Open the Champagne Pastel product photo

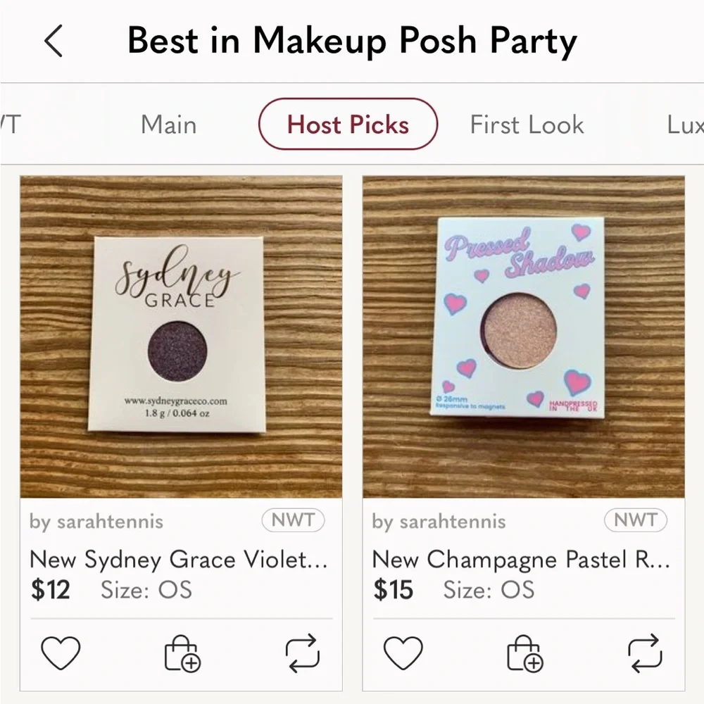coord(524,337)
